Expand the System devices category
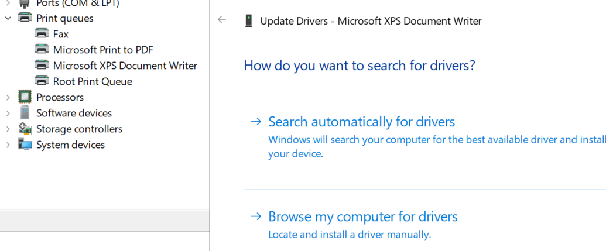 click(x=8, y=145)
